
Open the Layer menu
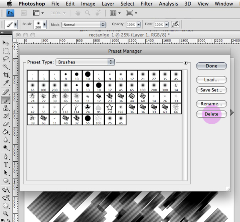click(108, 4)
